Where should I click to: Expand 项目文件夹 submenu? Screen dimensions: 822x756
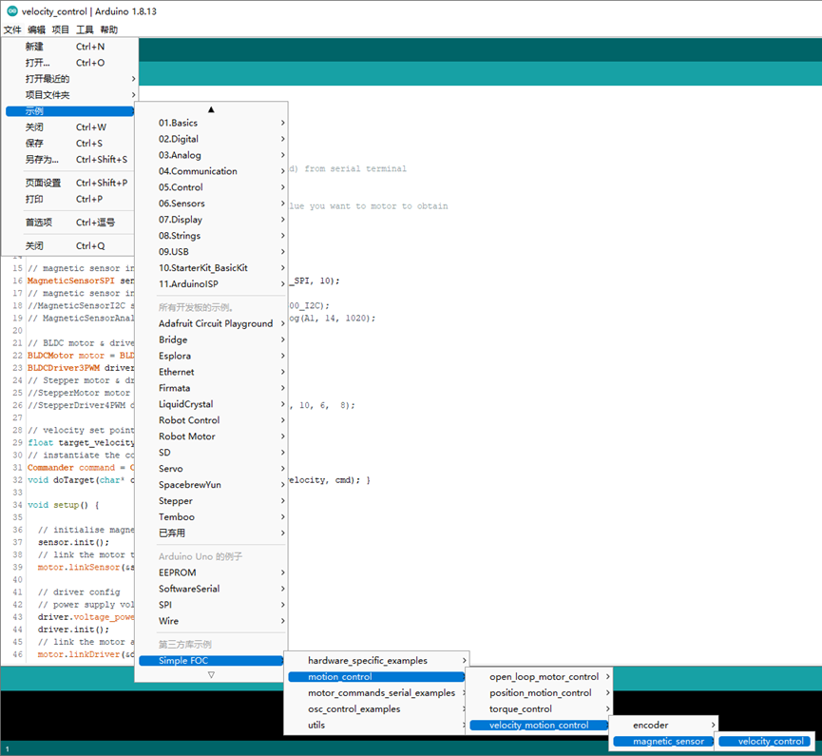pyautogui.click(x=69, y=95)
